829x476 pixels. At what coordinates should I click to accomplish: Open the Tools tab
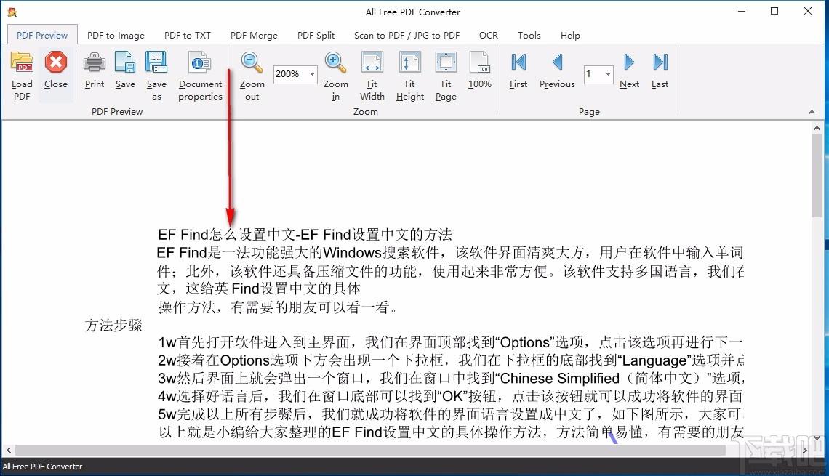coord(529,36)
